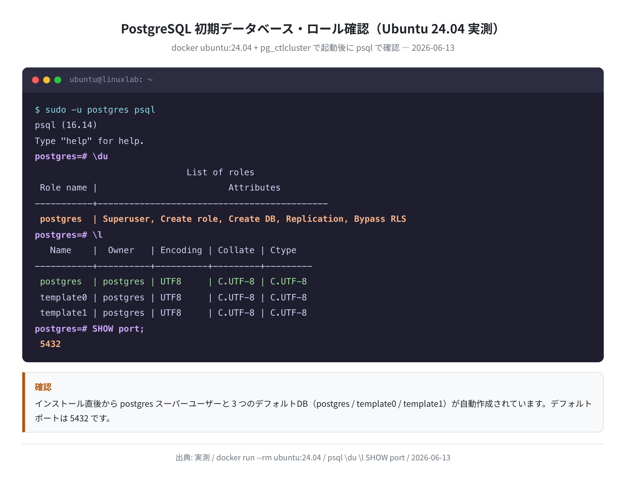This screenshot has width=626, height=477.
Task: Click the orange role name 'postgres' in roles table
Action: coord(61,219)
